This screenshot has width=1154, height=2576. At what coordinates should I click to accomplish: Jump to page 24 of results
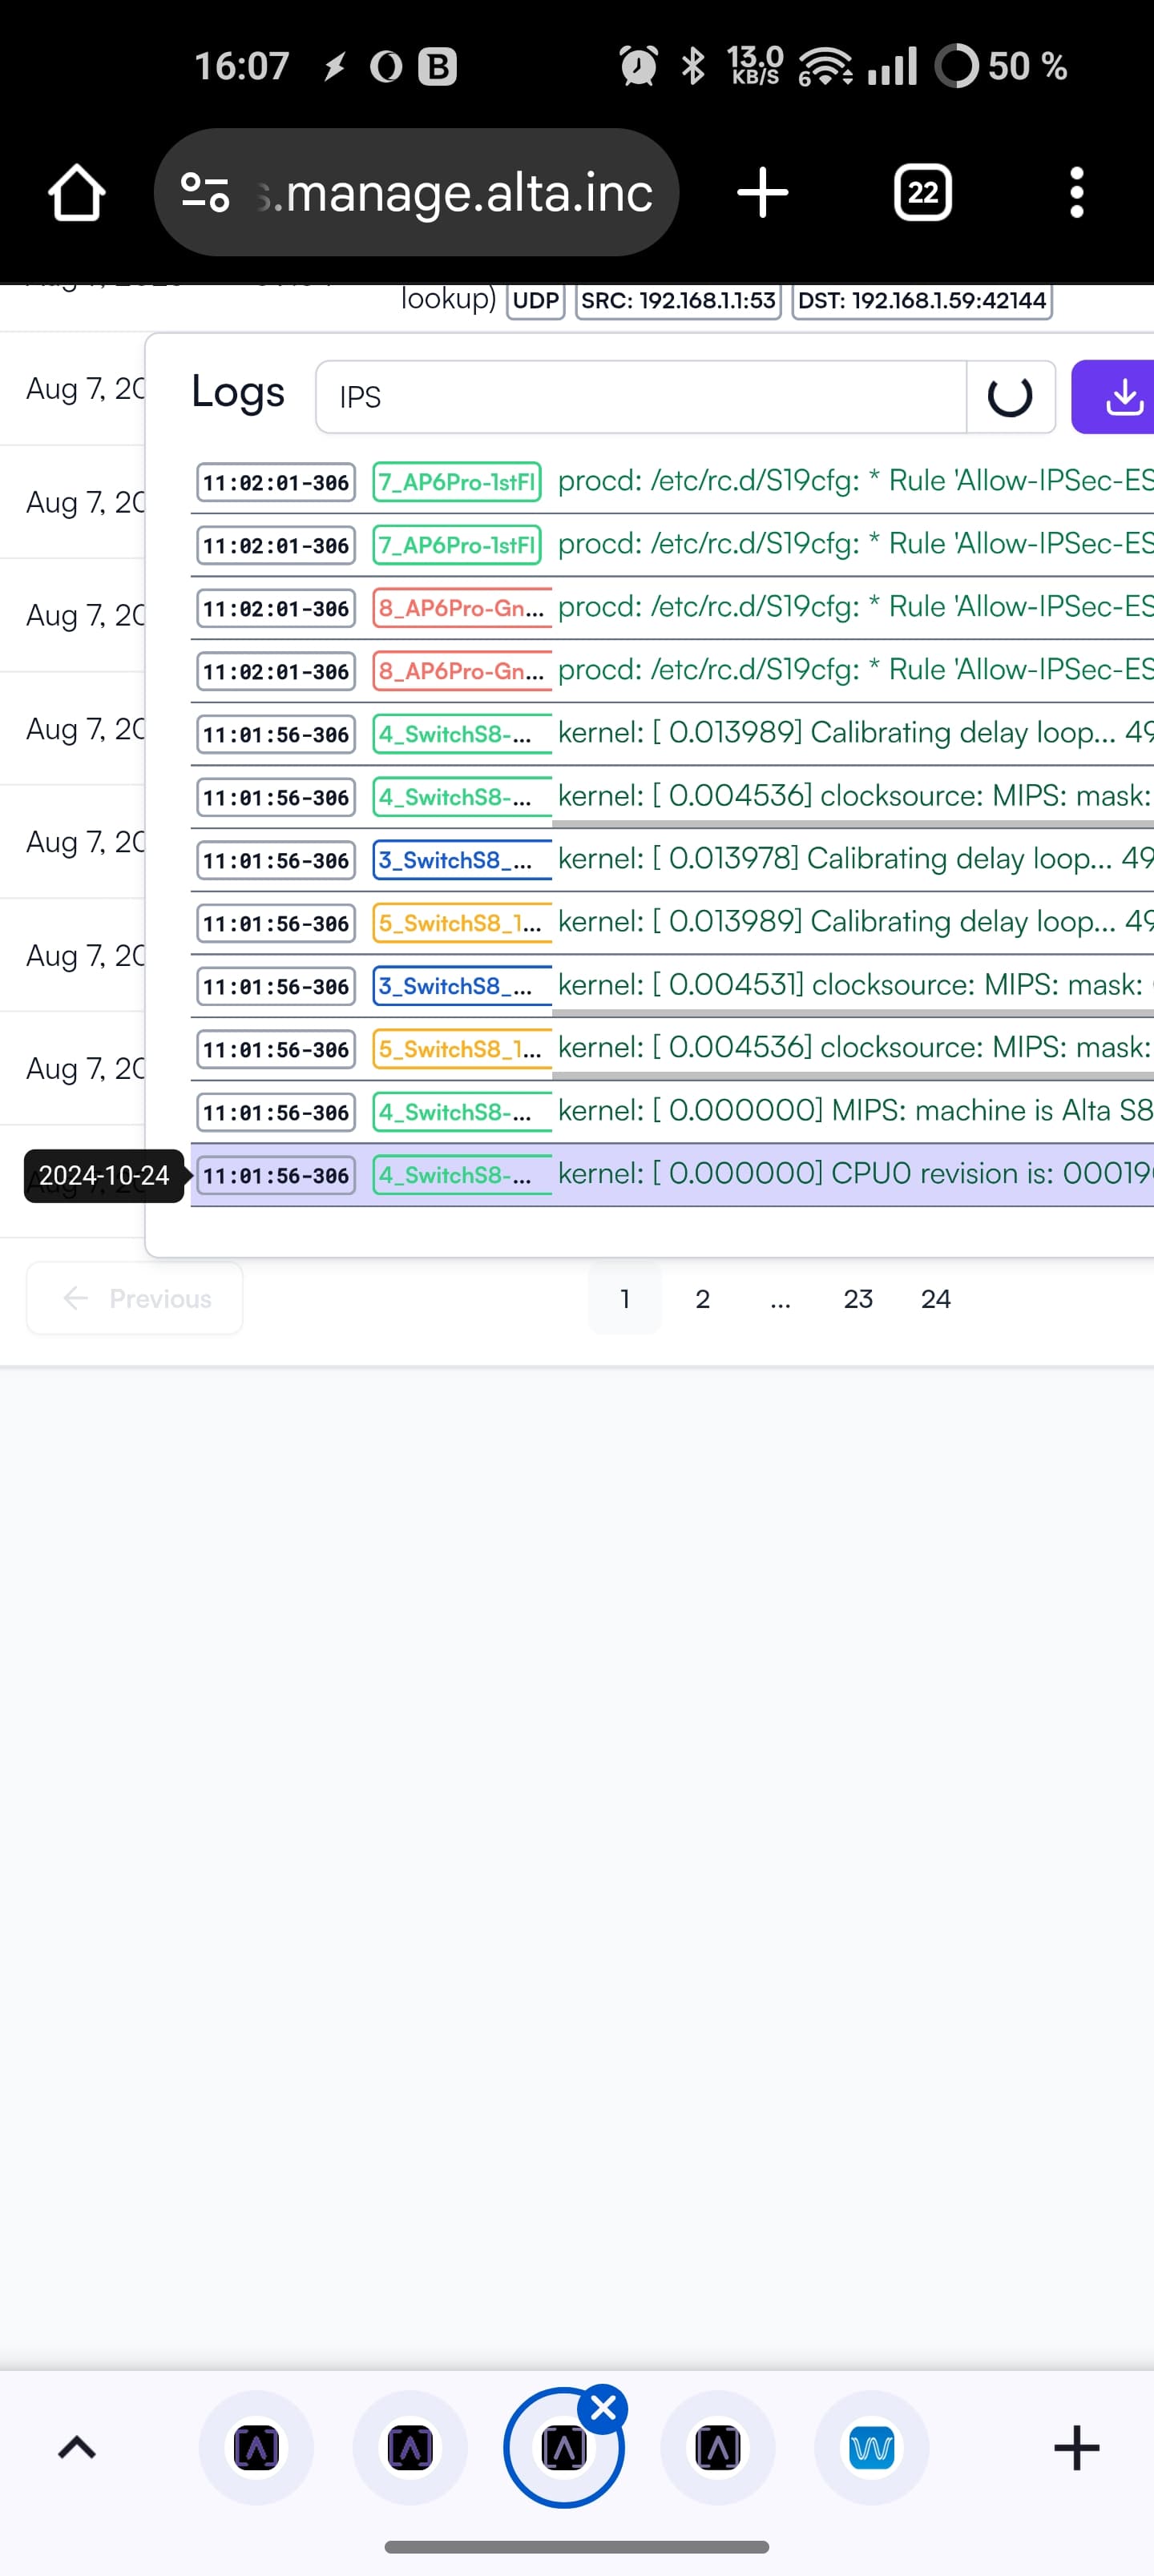(934, 1298)
